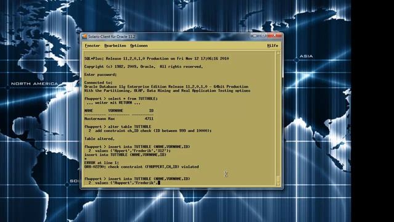Open the Fenster menu
The height and width of the screenshot is (222, 394).
(92, 46)
